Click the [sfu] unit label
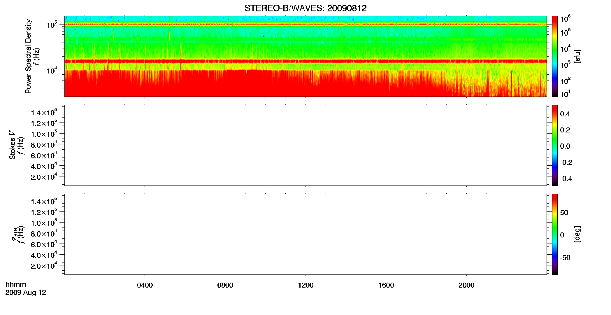Screen dimensions: 611x315 (577, 56)
